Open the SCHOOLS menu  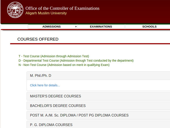pyautogui.click(x=149, y=27)
